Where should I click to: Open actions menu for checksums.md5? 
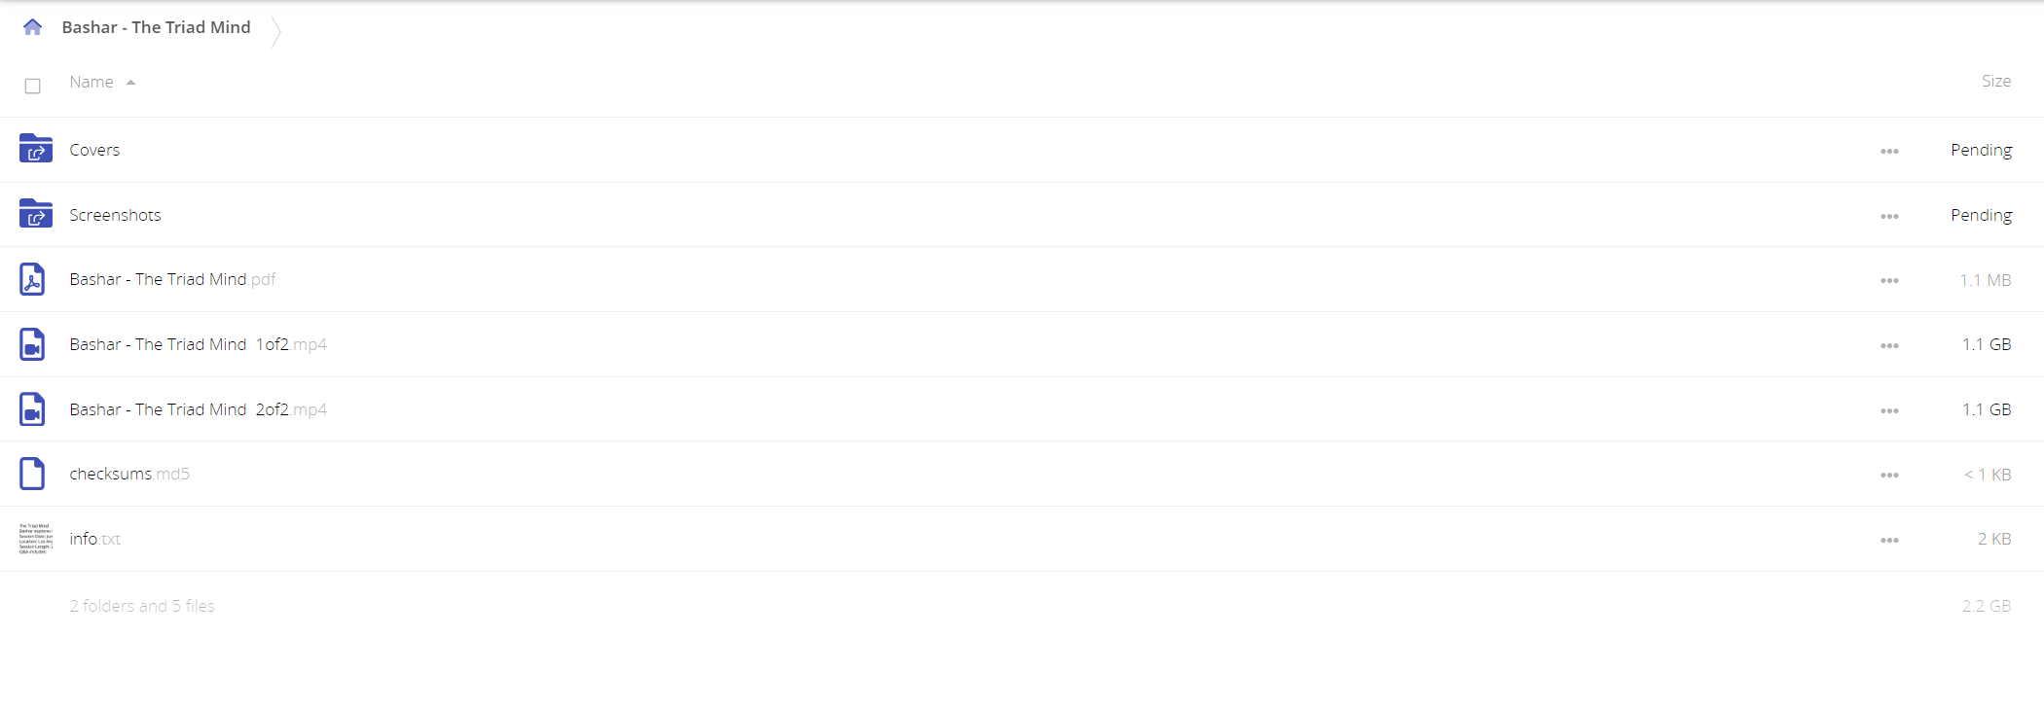1889,475
